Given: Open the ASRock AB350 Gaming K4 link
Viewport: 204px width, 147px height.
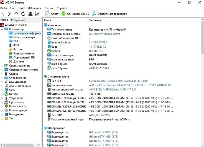Looking at the screenshot, I should point(131,85).
